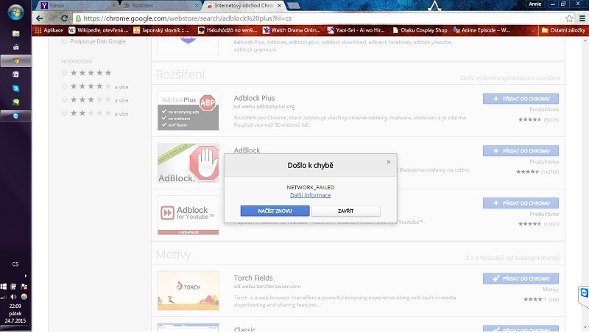Open the Další informace link
This screenshot has width=589, height=333.
[x=310, y=195]
